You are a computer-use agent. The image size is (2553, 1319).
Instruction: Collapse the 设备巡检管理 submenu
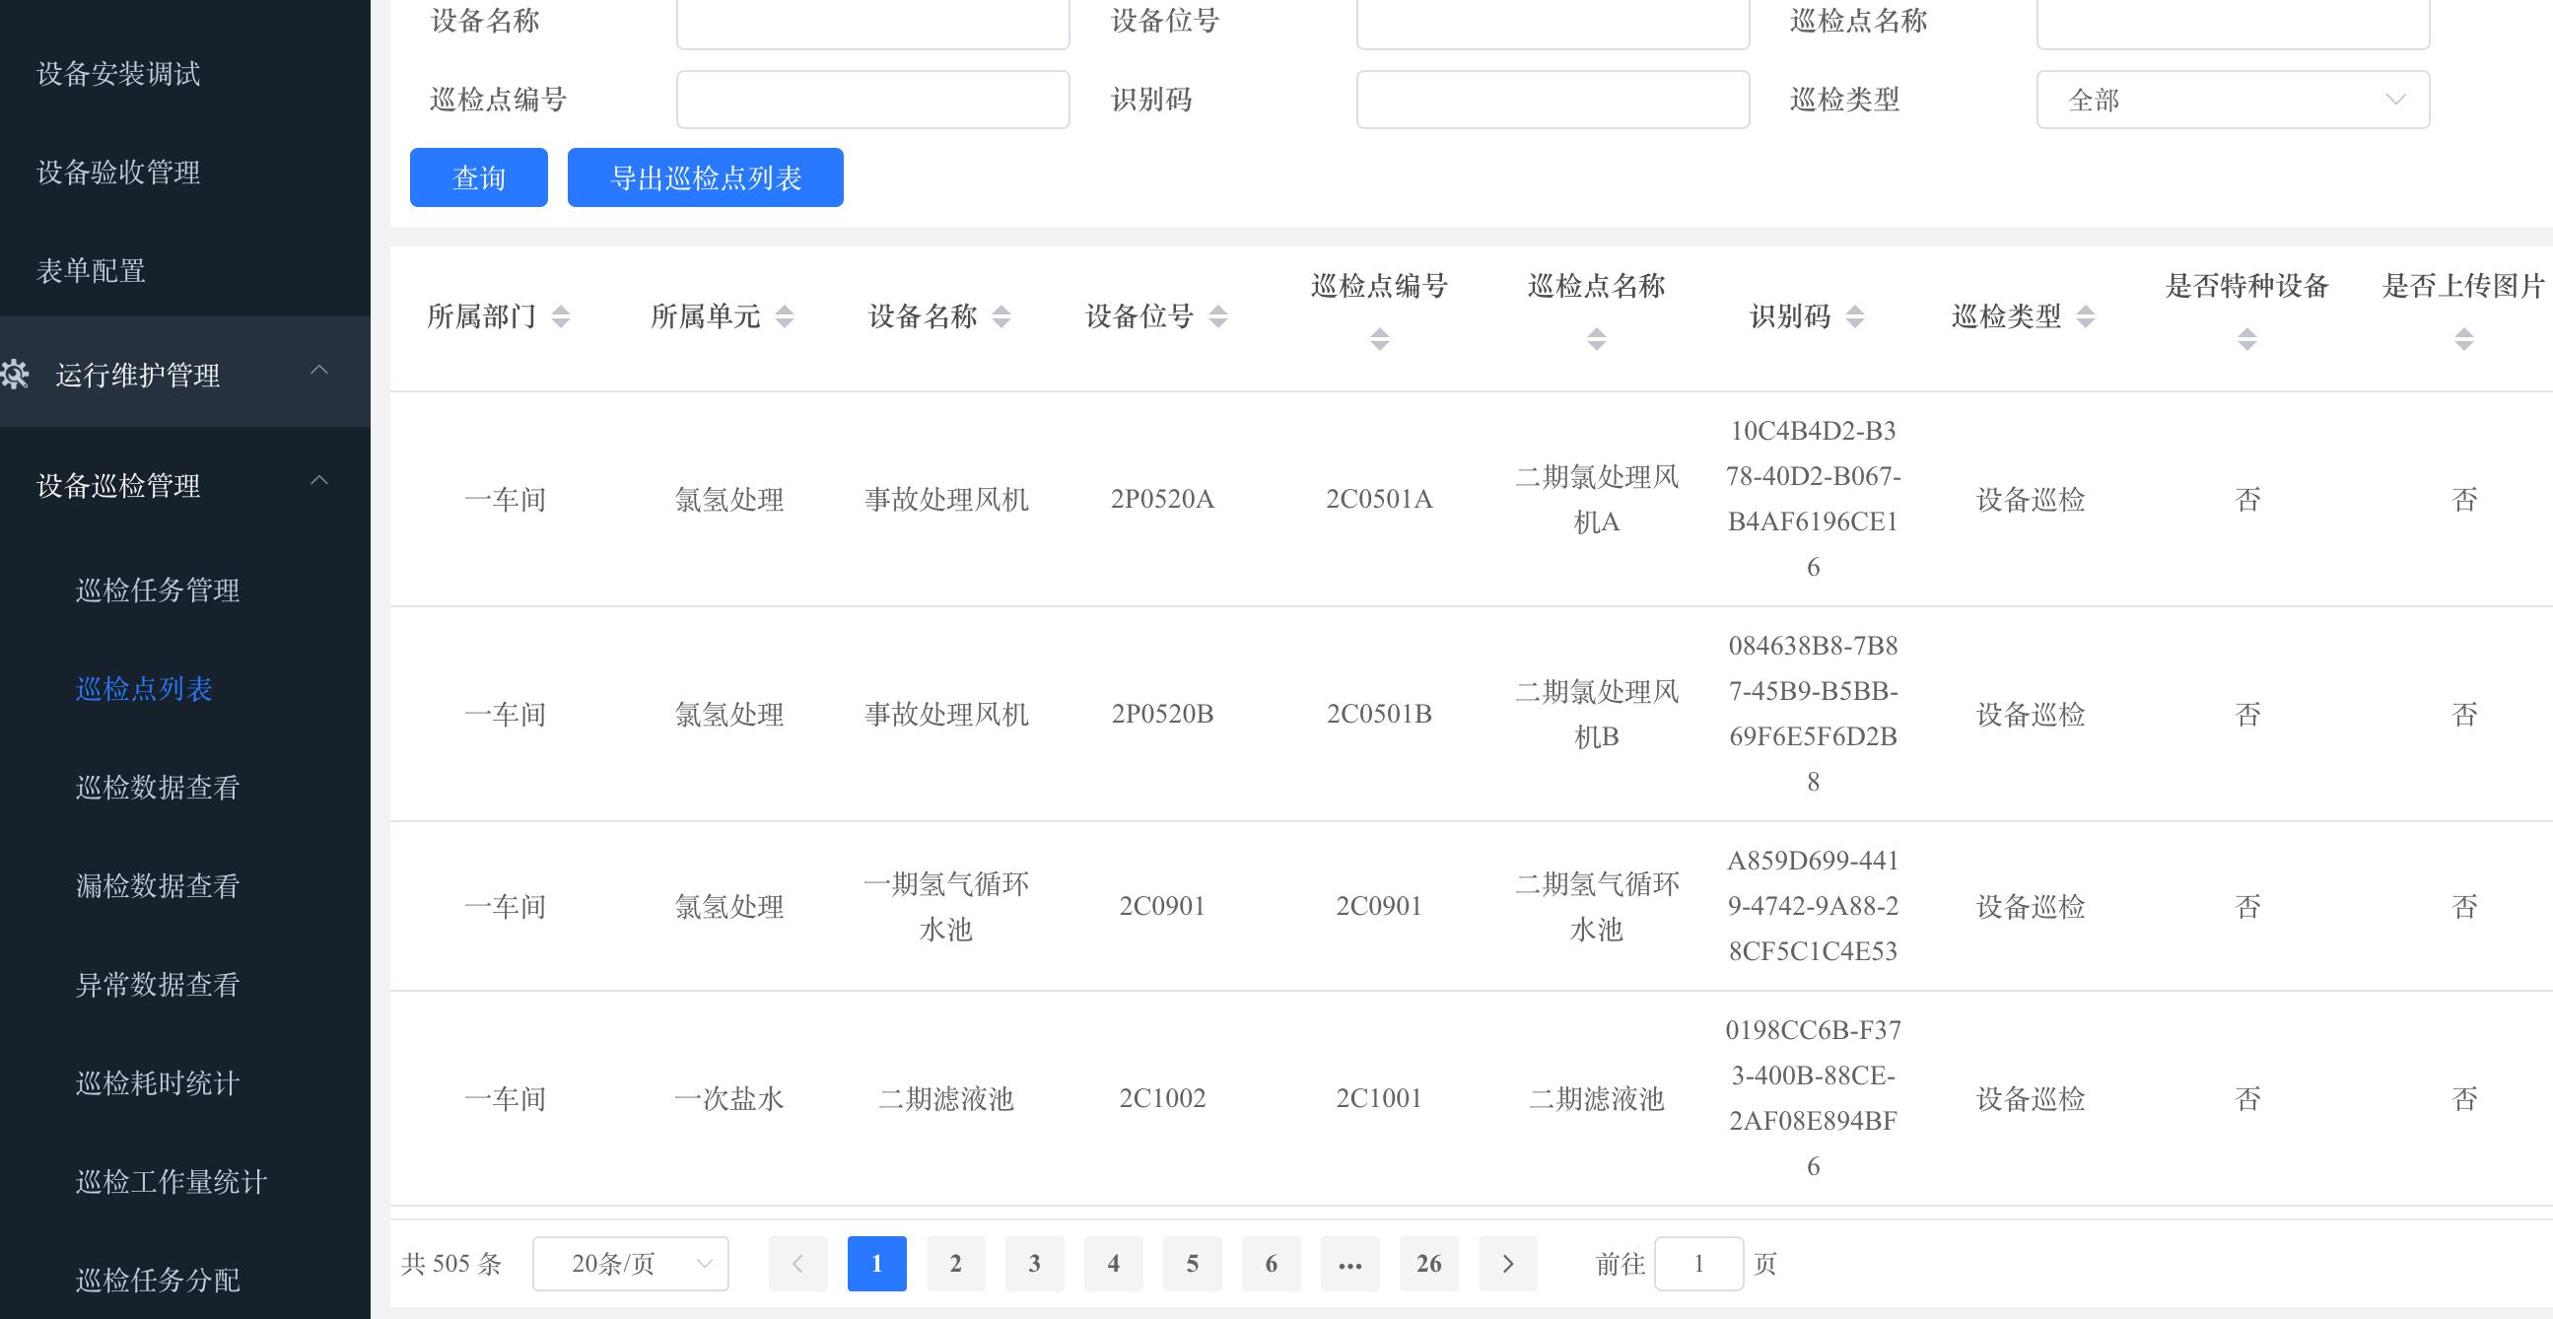(319, 482)
